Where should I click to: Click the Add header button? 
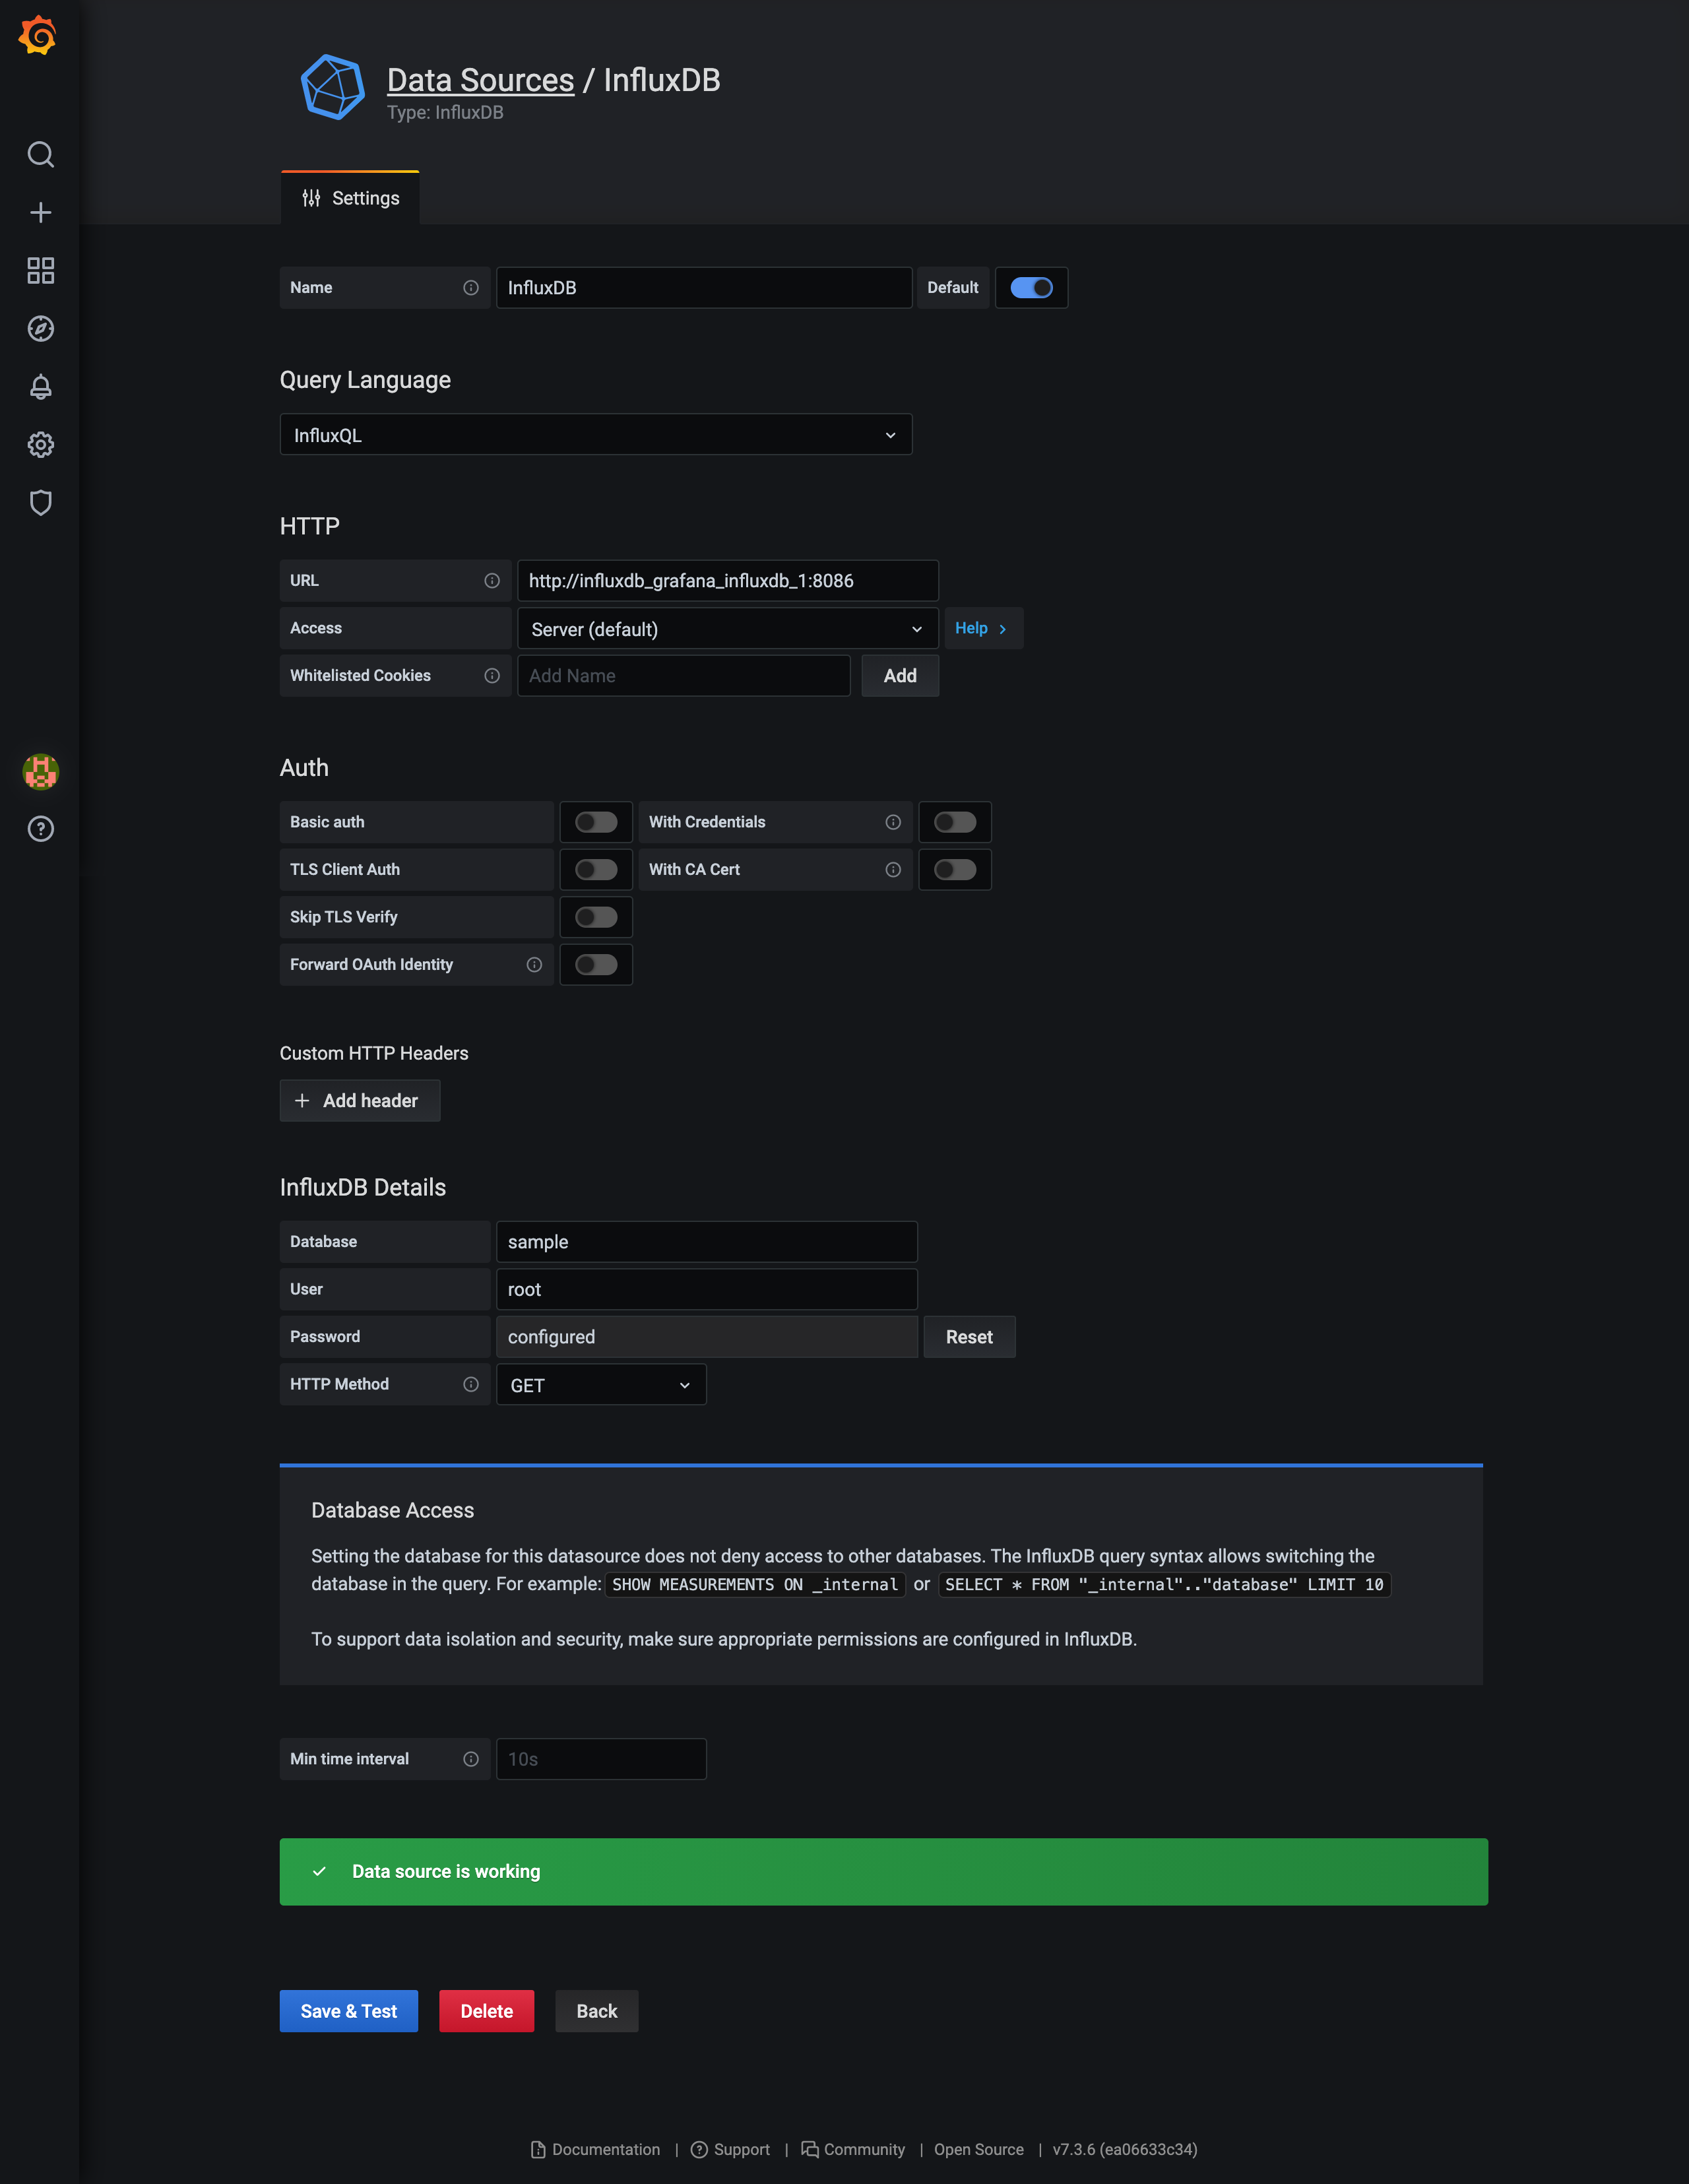(x=360, y=1101)
